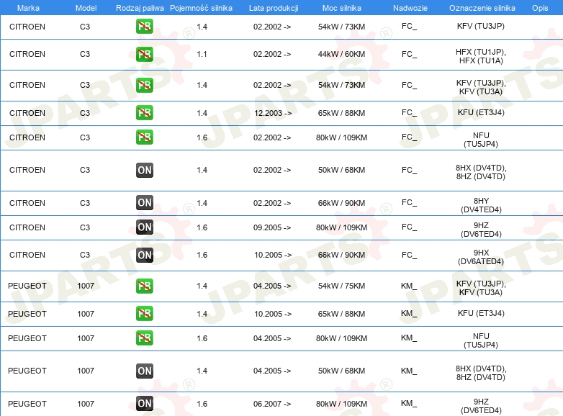This screenshot has height=416, width=563.
Task: Select NFU (TU5JP4) in the Peugeot 1007 row
Action: click(x=481, y=340)
